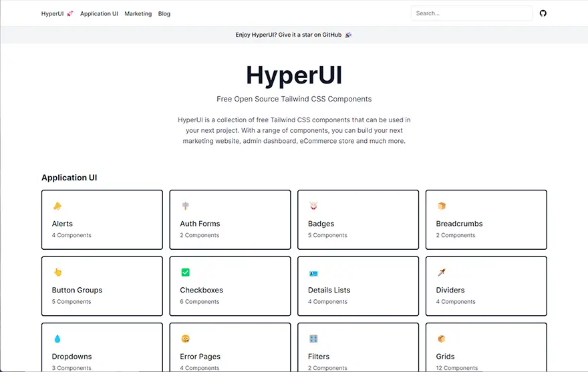Image resolution: width=588 pixels, height=372 pixels.
Task: Click the bell icon on Alerts card
Action: pyautogui.click(x=57, y=206)
